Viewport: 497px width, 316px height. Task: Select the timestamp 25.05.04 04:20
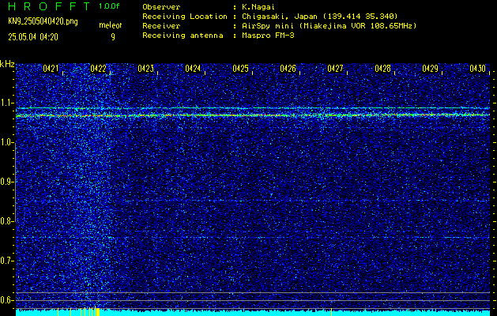[x=33, y=37]
